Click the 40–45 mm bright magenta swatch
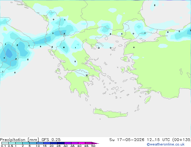 tap(82, 143)
